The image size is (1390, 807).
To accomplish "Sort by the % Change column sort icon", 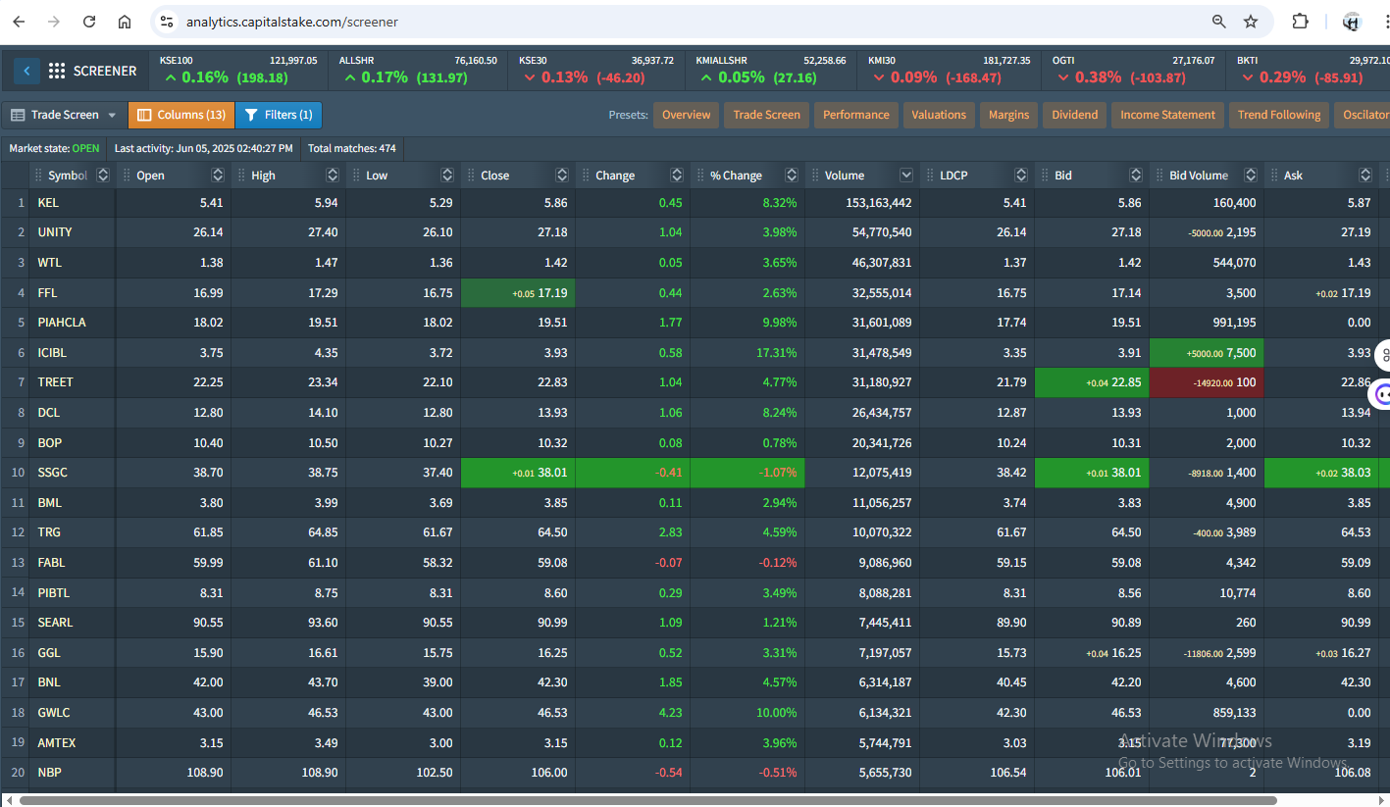I will (792, 176).
